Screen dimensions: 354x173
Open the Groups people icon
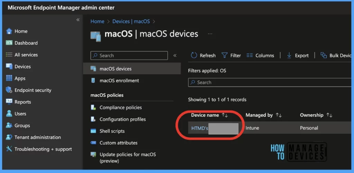coord(9,125)
